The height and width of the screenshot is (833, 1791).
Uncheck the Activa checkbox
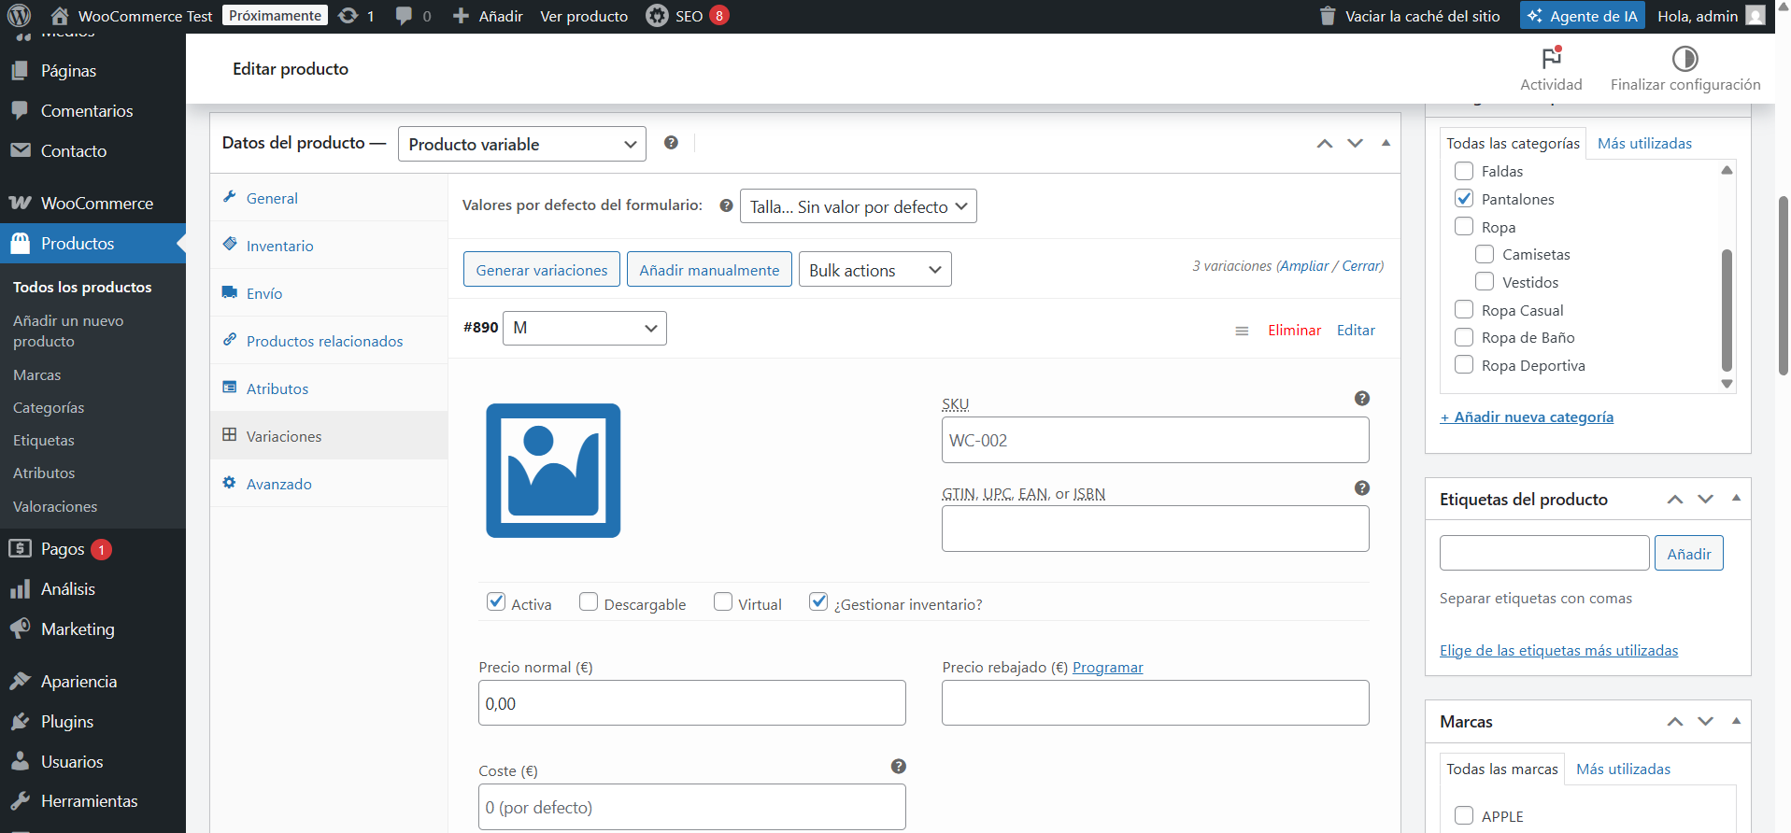(x=496, y=602)
